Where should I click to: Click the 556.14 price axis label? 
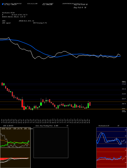tap(124, 89)
